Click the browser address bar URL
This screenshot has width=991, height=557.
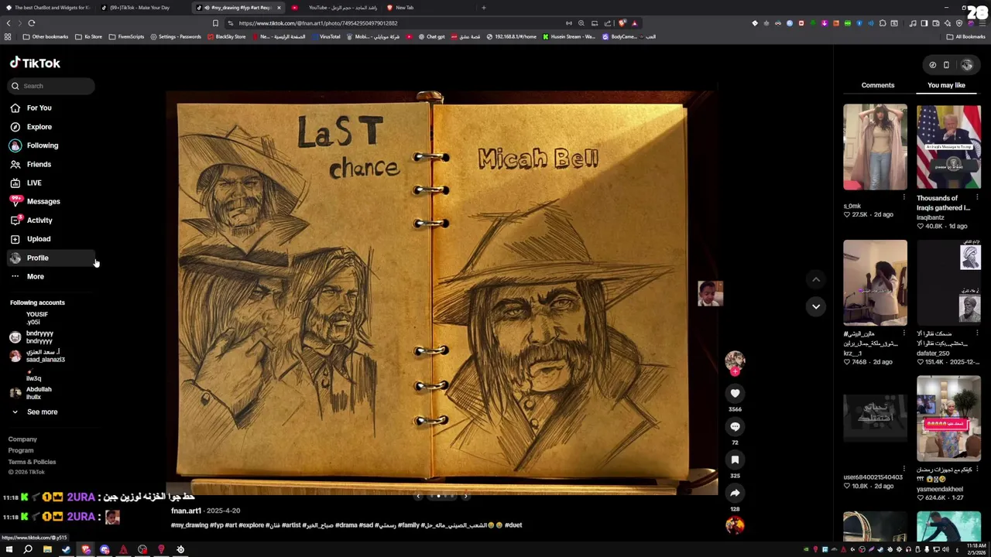318,23
